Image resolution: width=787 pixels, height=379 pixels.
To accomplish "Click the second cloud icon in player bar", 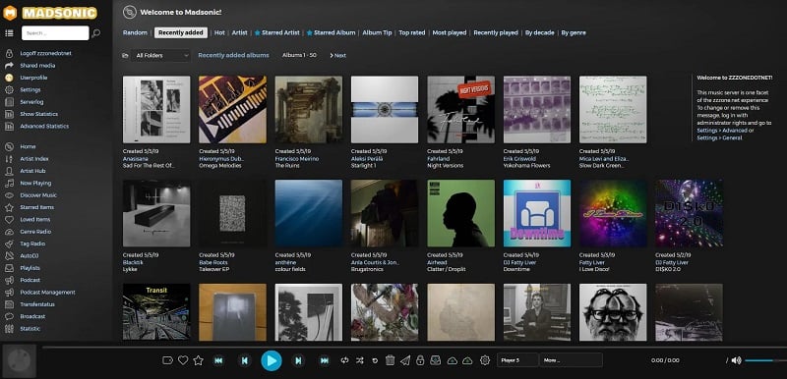I will [467, 360].
